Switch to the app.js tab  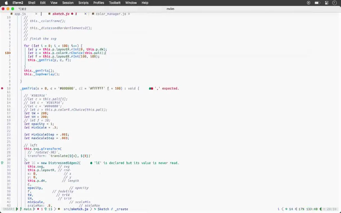click(x=20, y=14)
